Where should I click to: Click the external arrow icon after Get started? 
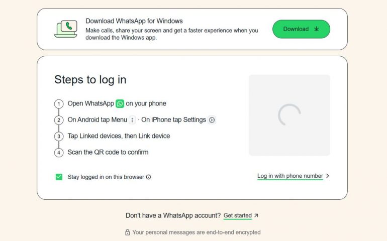tap(256, 215)
